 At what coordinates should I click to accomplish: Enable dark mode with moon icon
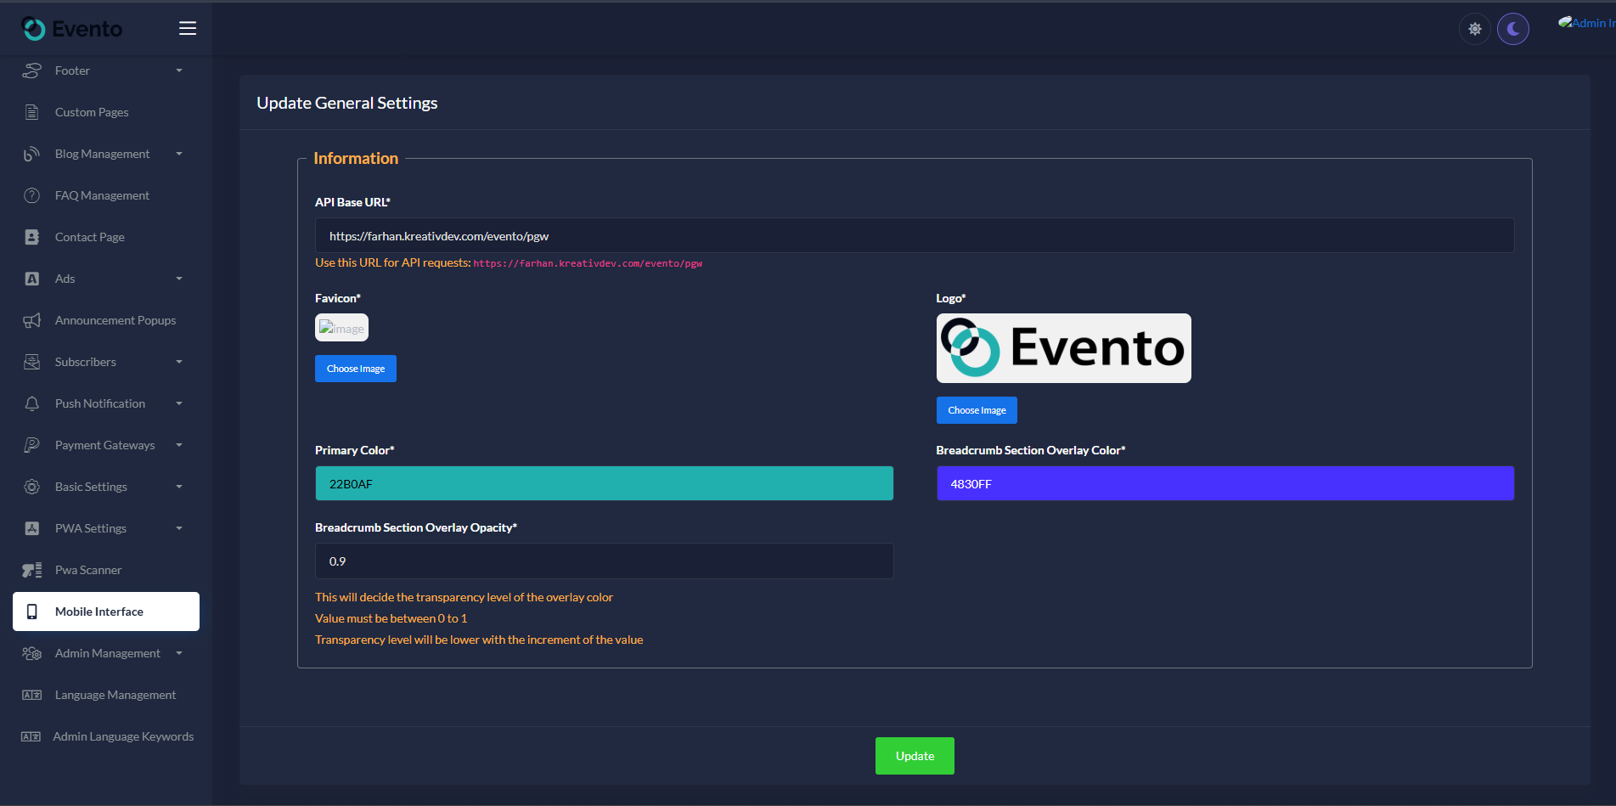(1512, 29)
